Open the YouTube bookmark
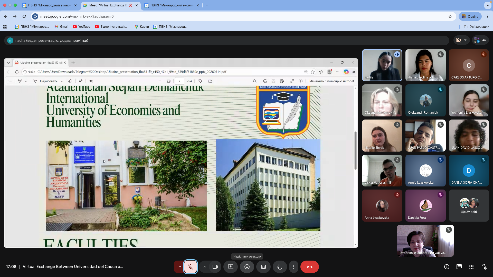 (81, 27)
